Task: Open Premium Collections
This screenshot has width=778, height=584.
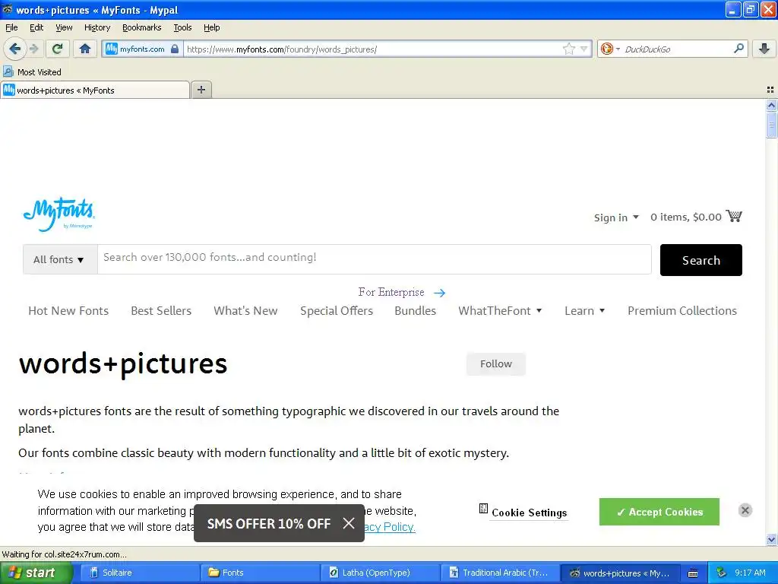Action: click(682, 311)
